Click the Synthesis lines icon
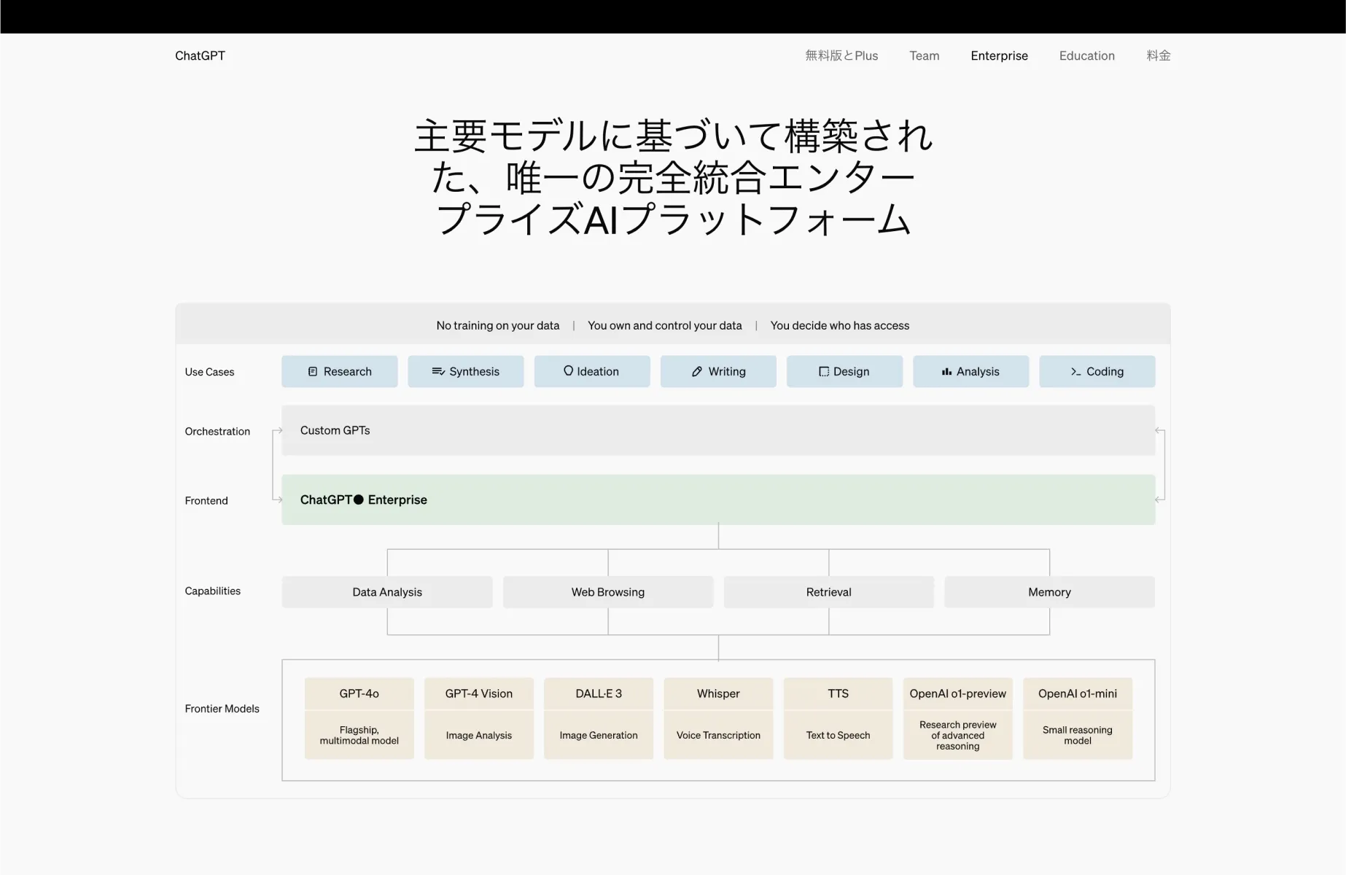1346x875 pixels. [x=438, y=372]
